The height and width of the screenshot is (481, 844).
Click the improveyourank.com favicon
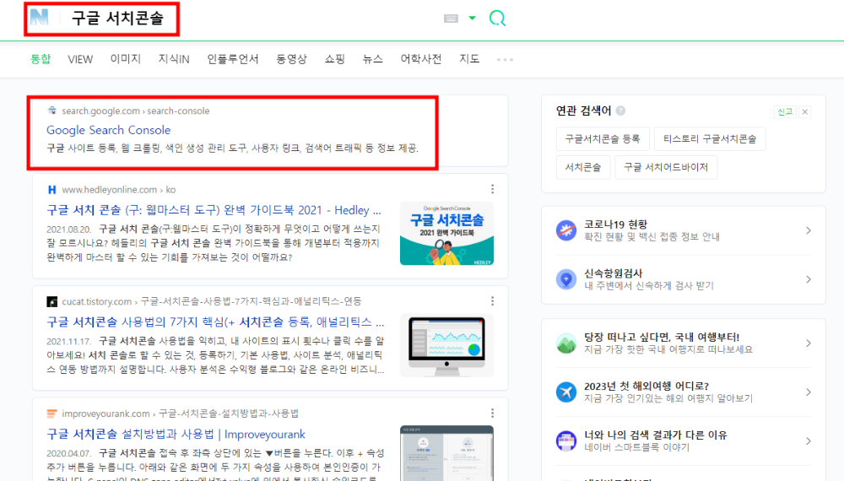[51, 413]
